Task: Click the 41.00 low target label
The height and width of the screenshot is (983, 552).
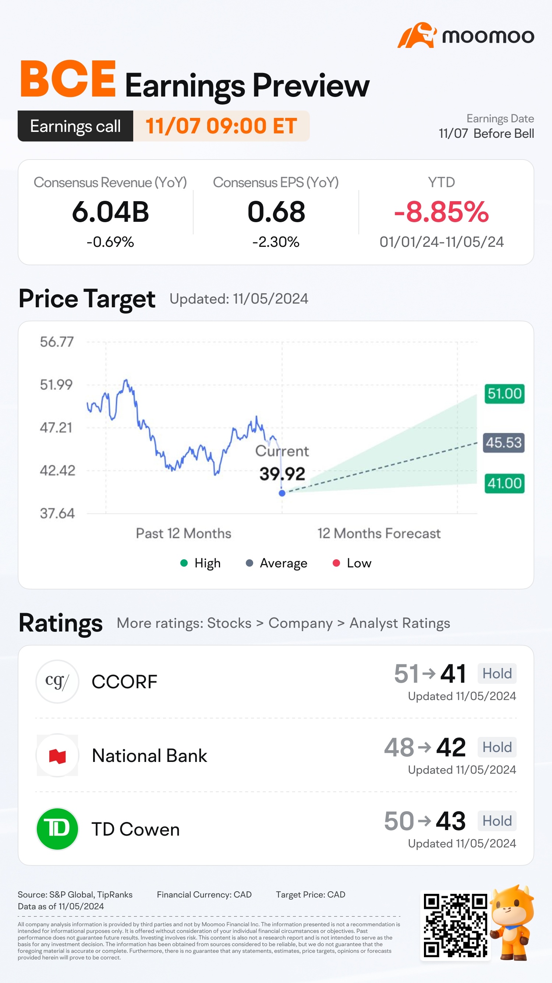Action: coord(505,483)
